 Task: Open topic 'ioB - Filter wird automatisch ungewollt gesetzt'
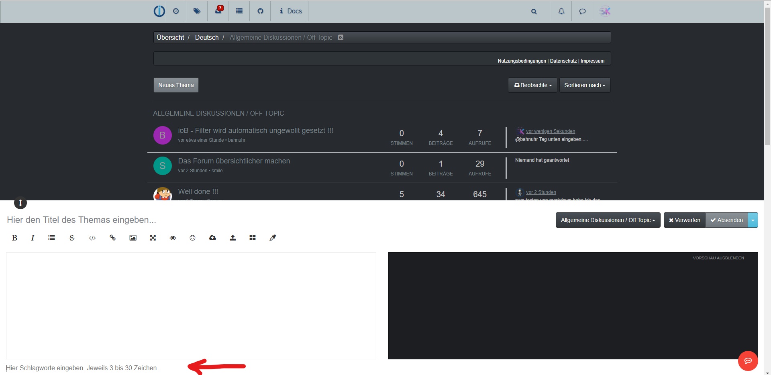tap(255, 130)
